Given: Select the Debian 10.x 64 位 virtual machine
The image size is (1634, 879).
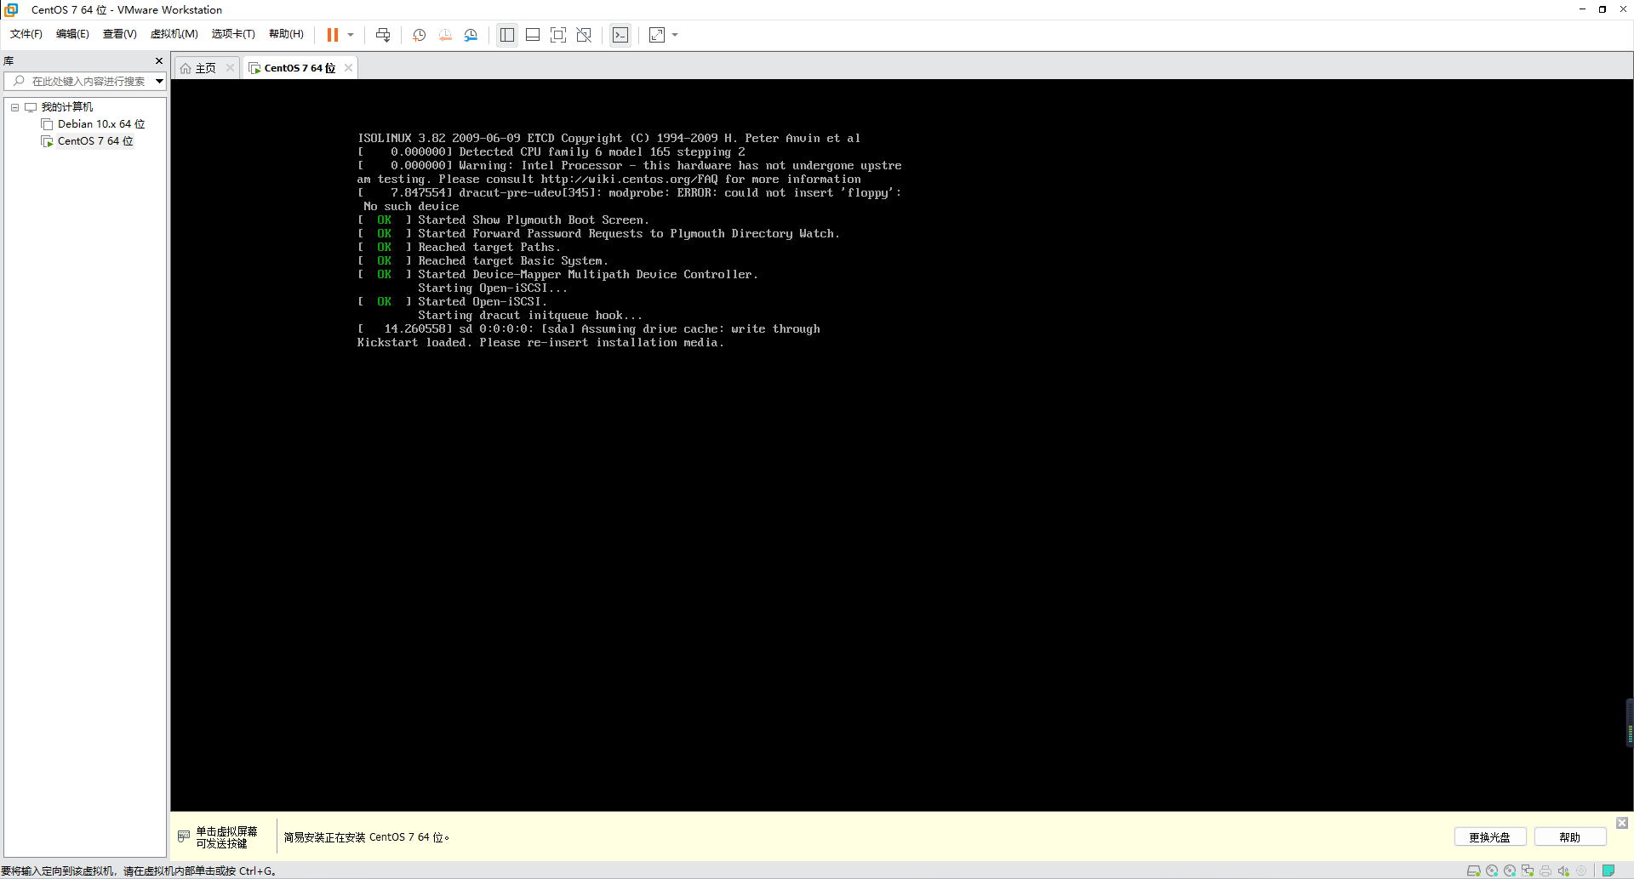Looking at the screenshot, I should 101,124.
